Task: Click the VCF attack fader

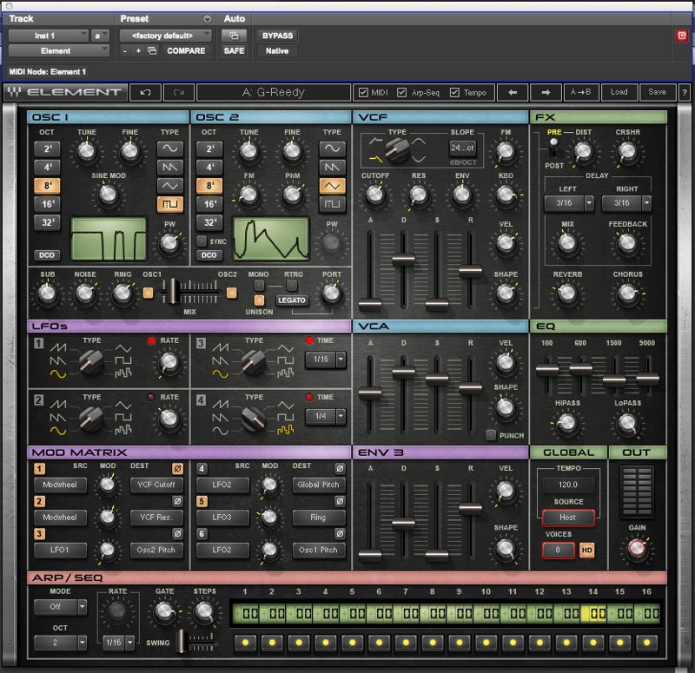Action: click(x=370, y=305)
